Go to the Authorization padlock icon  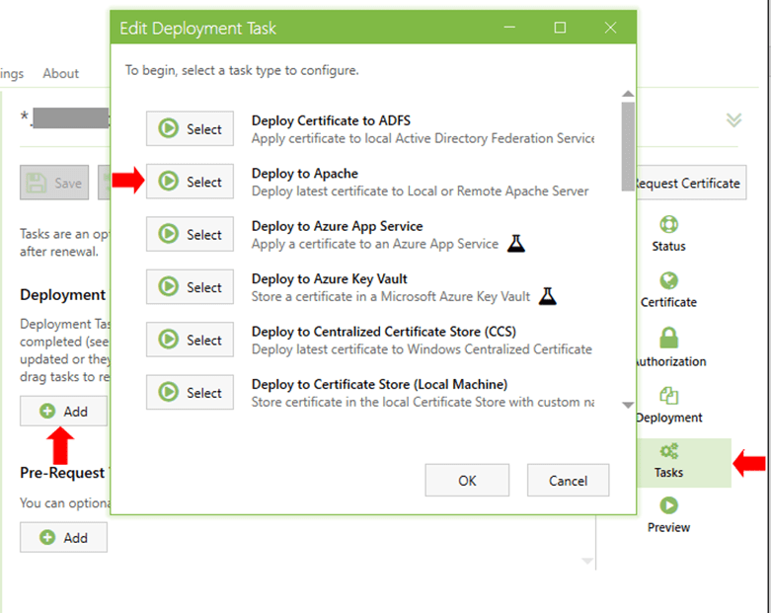click(668, 339)
